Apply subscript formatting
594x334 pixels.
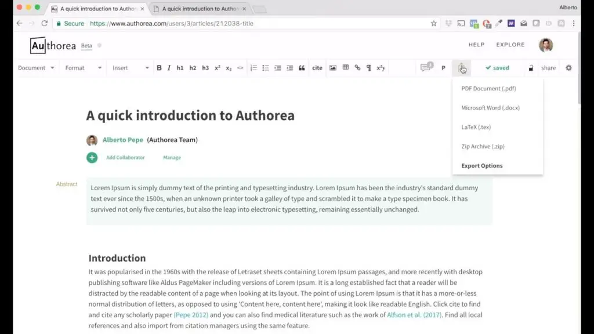pyautogui.click(x=229, y=68)
